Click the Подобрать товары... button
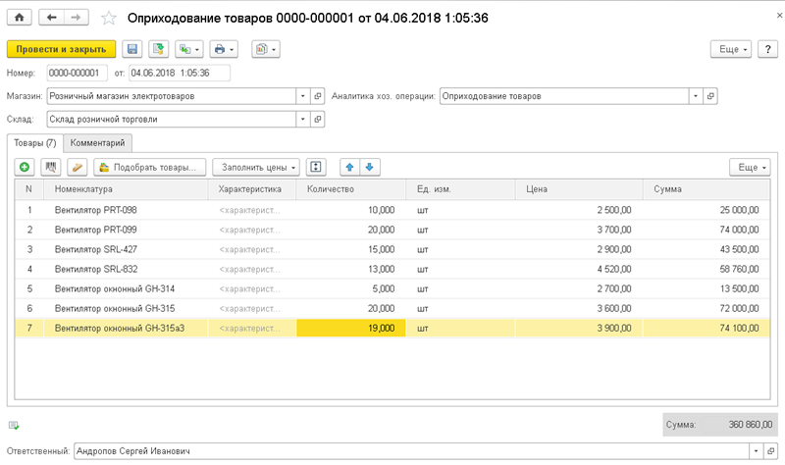 point(150,167)
